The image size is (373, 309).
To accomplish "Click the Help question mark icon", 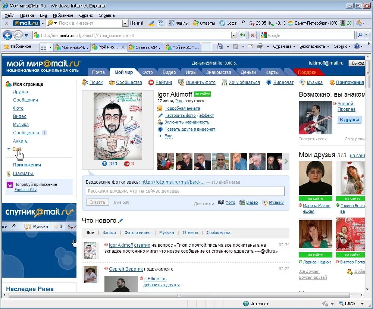I will click(357, 46).
